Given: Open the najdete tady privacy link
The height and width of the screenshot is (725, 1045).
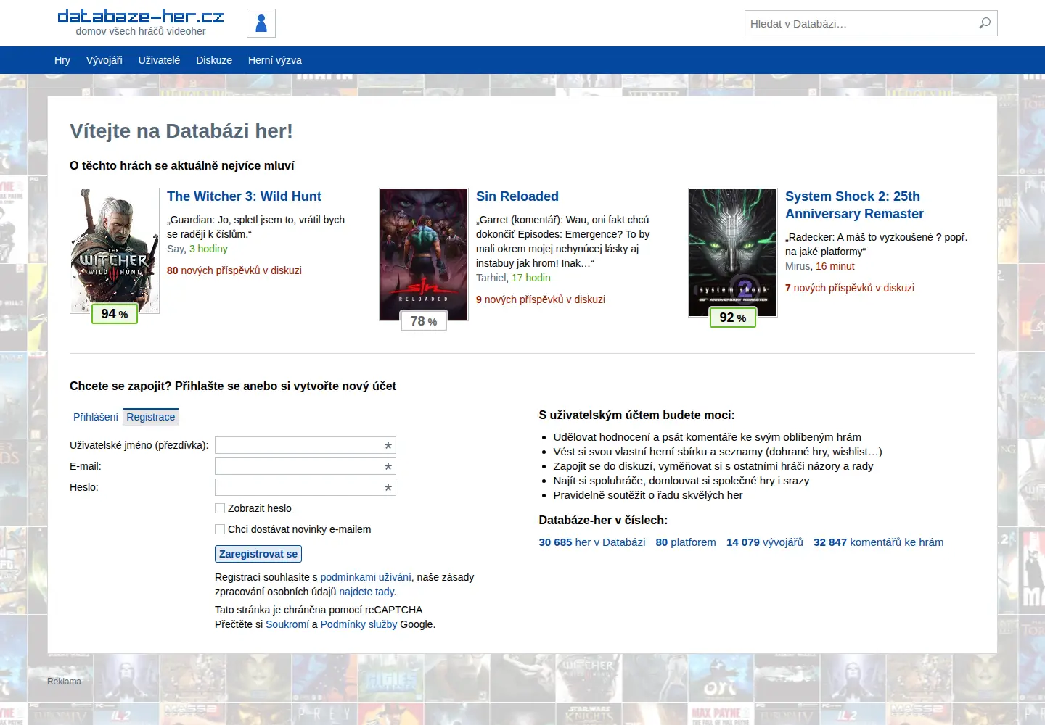Looking at the screenshot, I should [366, 592].
